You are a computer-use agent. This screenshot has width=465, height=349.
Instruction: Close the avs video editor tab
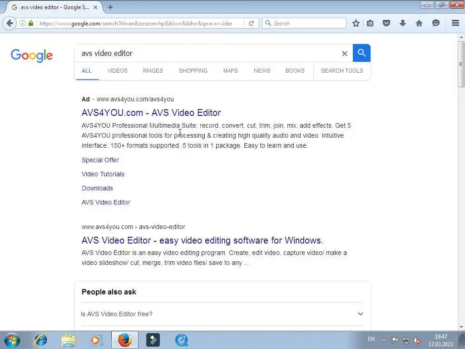(95, 7)
